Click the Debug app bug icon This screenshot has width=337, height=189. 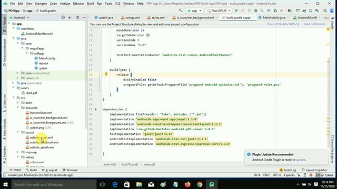point(256,10)
